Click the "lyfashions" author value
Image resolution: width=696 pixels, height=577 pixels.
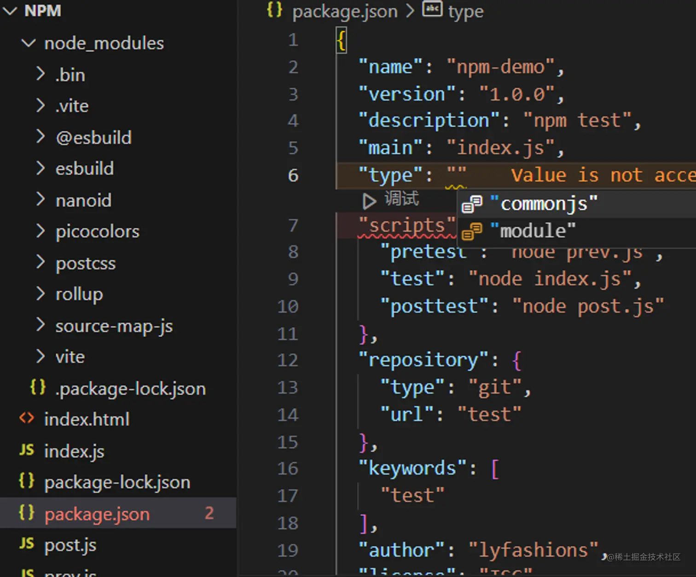(x=534, y=550)
